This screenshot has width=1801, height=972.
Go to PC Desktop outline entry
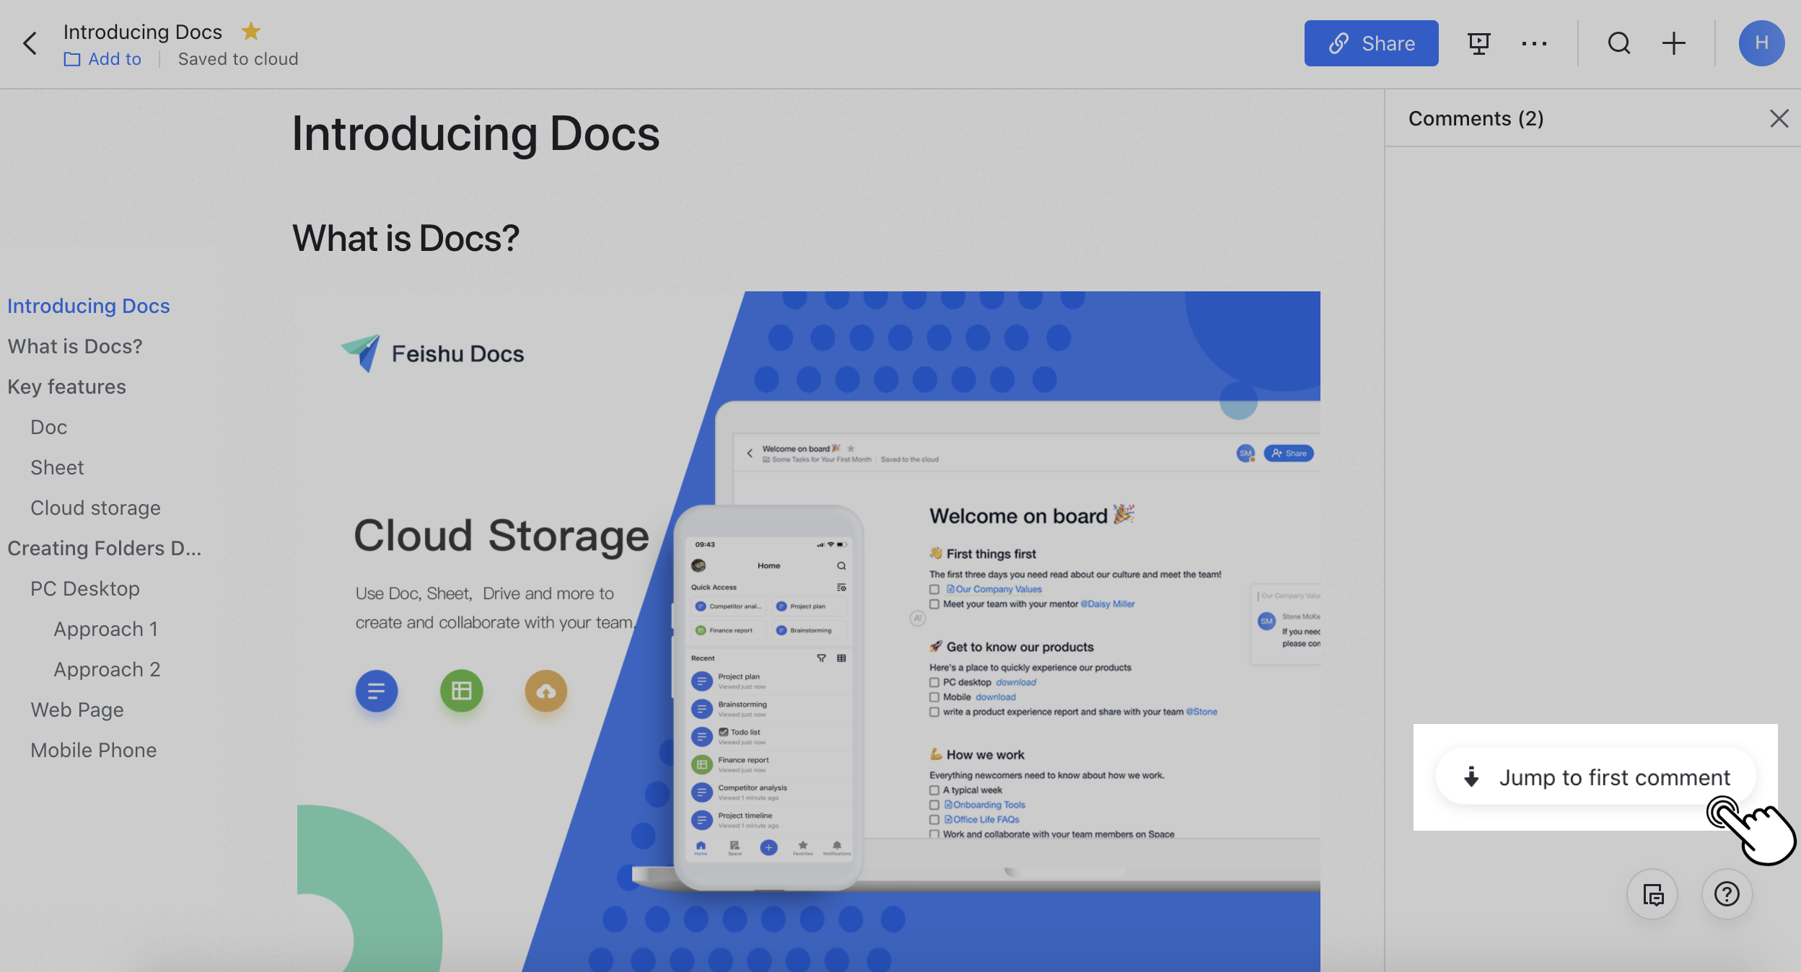[x=85, y=588]
